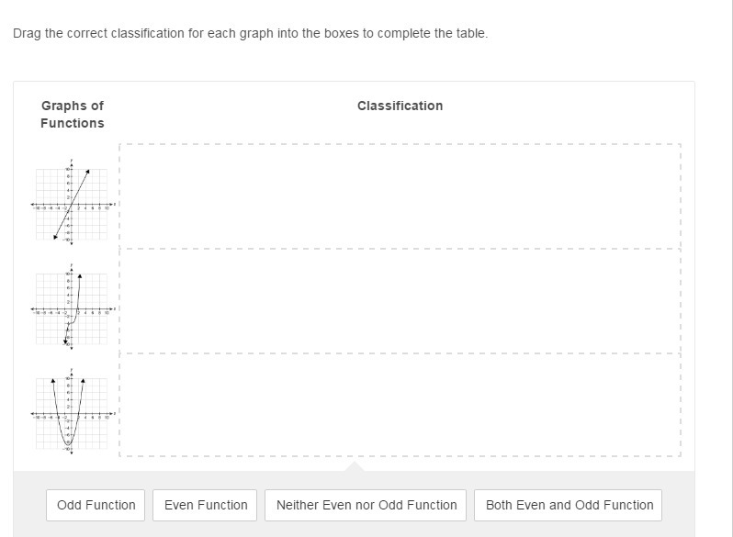Click the Graphs of Functions column header
733x537 pixels.
click(73, 115)
